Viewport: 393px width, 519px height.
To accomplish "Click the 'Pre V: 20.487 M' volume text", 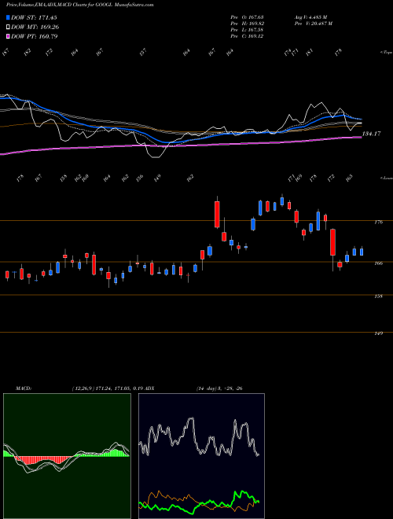I will [x=313, y=24].
